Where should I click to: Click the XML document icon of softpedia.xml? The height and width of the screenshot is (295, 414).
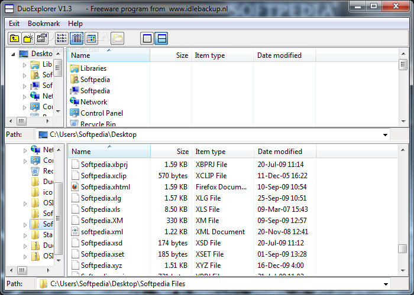pos(75,232)
